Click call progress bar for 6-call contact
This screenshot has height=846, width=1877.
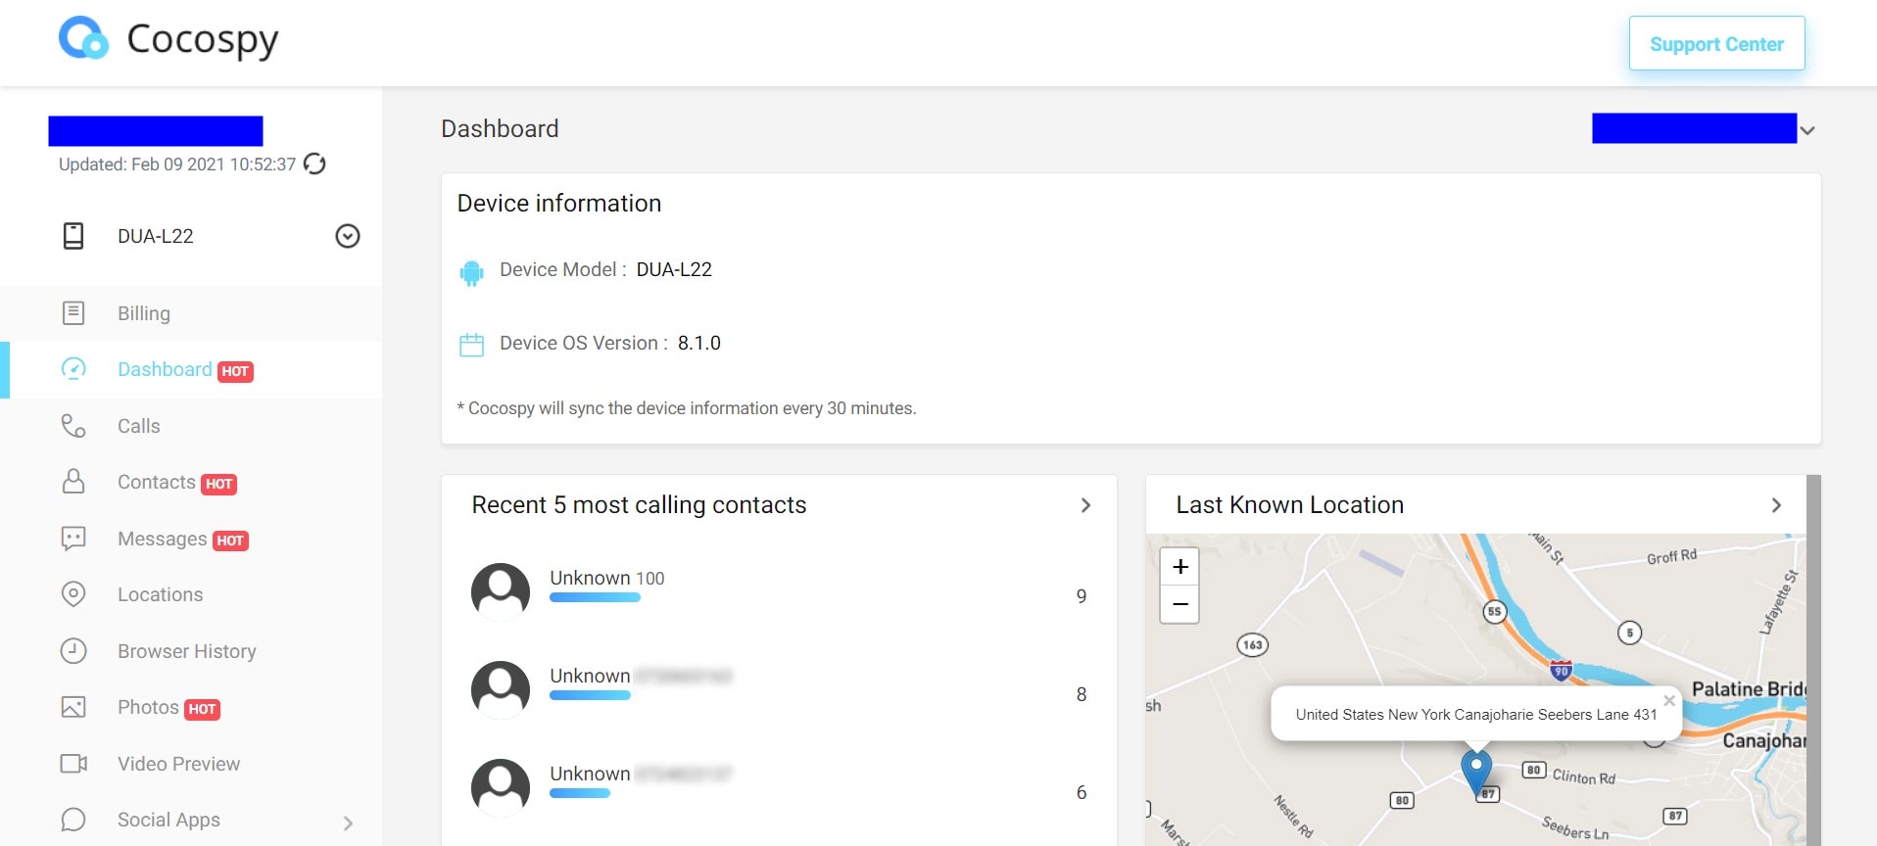coord(580,793)
